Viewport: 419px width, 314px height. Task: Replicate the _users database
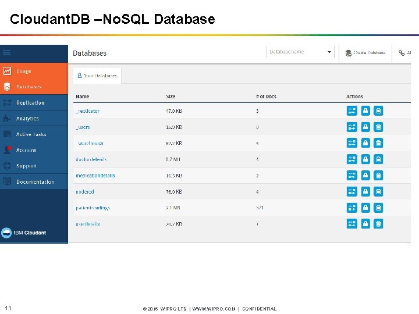(351, 127)
